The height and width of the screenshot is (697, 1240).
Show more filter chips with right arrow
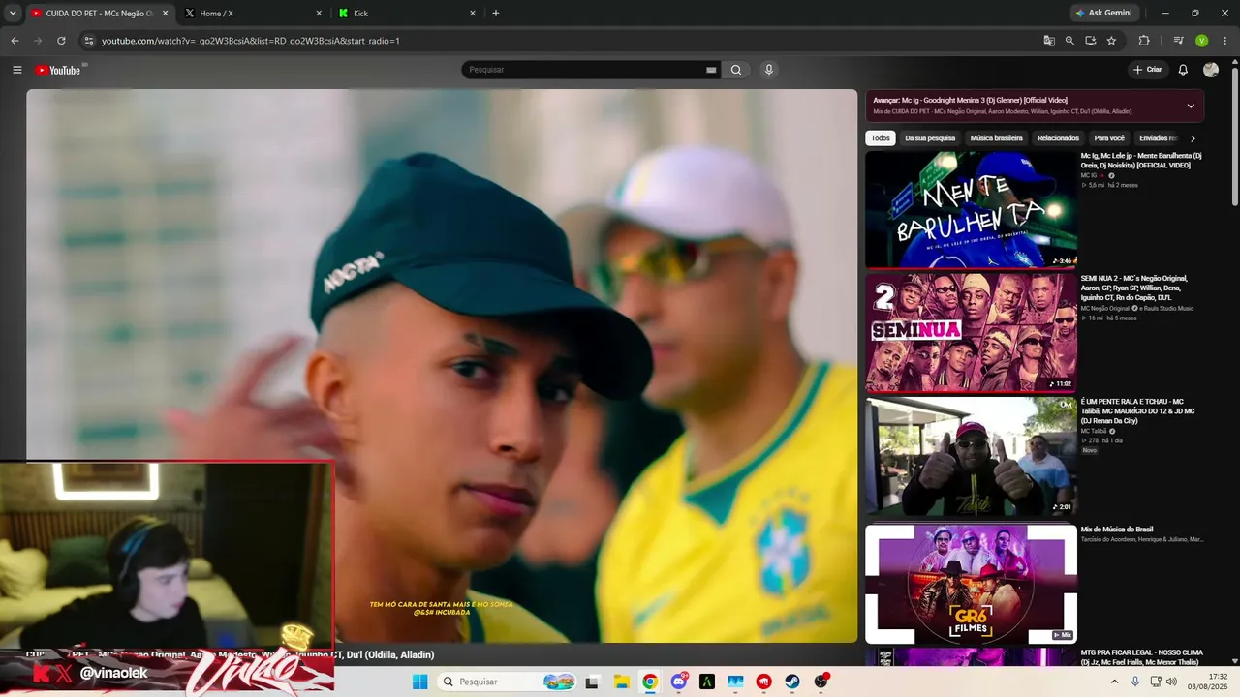click(1193, 138)
